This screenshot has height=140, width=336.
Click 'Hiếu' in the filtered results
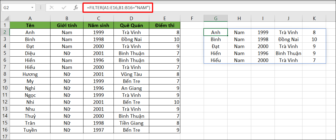[x=216, y=60]
